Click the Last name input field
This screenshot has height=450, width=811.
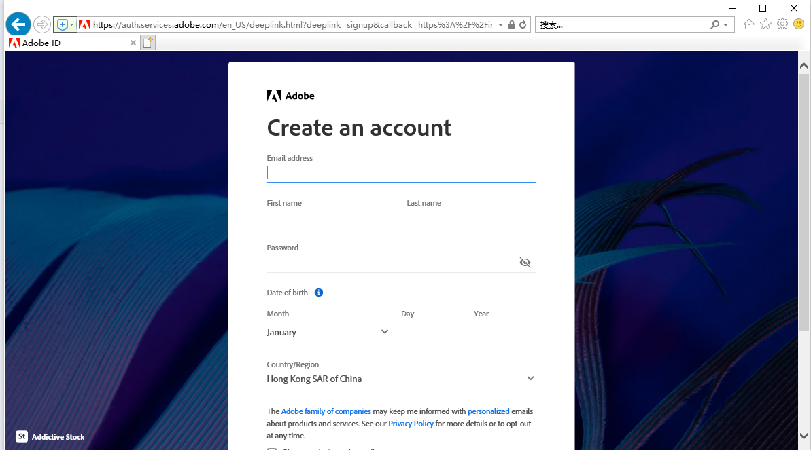click(472, 218)
